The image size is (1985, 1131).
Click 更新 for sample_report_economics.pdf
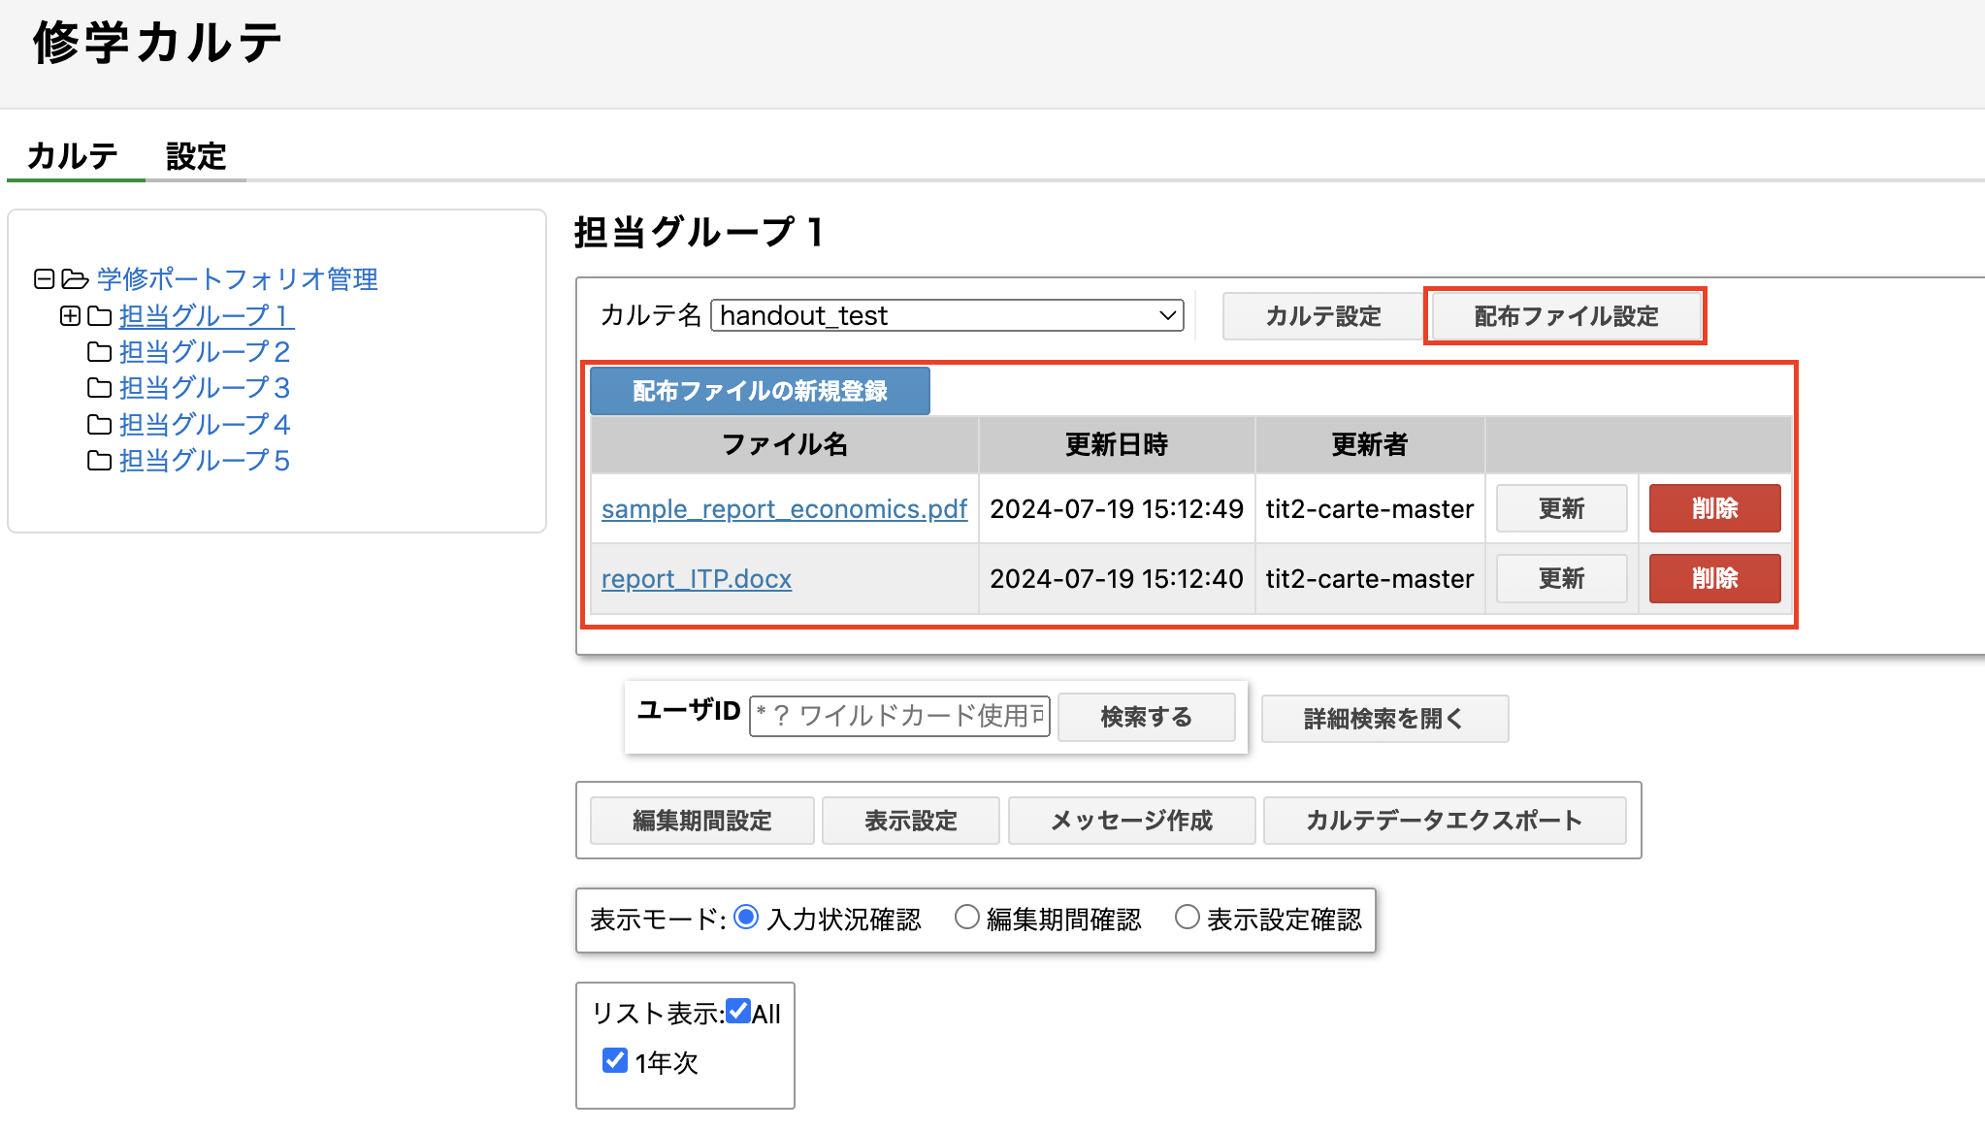coord(1561,508)
